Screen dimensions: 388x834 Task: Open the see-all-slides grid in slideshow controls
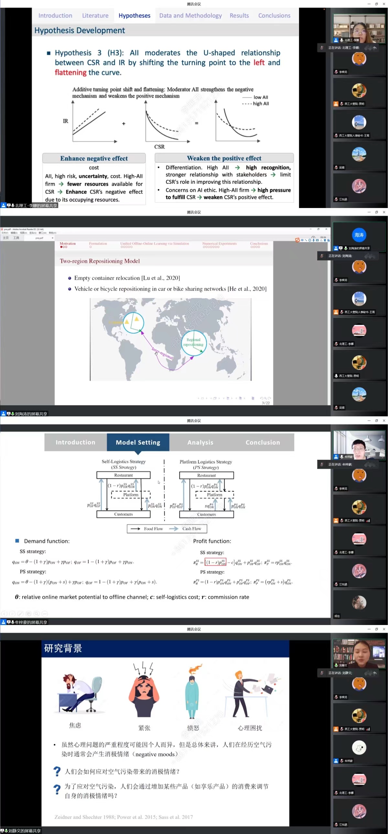click(28, 613)
